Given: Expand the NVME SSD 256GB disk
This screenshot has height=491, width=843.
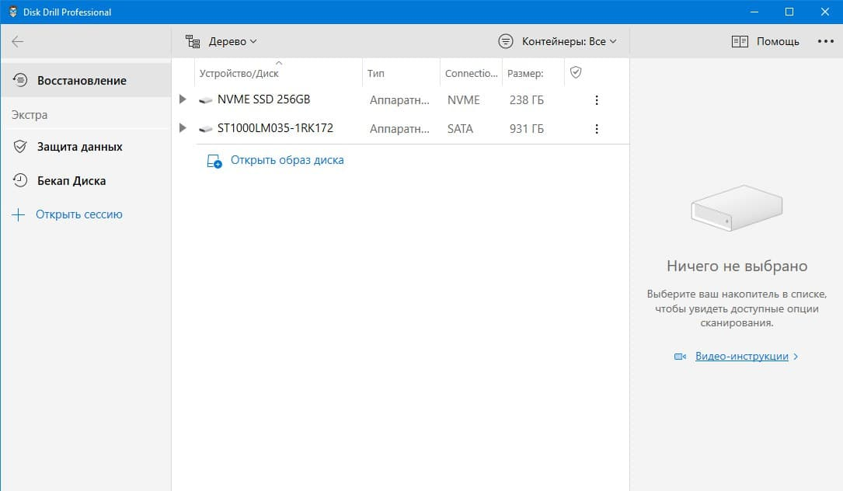Looking at the screenshot, I should pos(183,99).
